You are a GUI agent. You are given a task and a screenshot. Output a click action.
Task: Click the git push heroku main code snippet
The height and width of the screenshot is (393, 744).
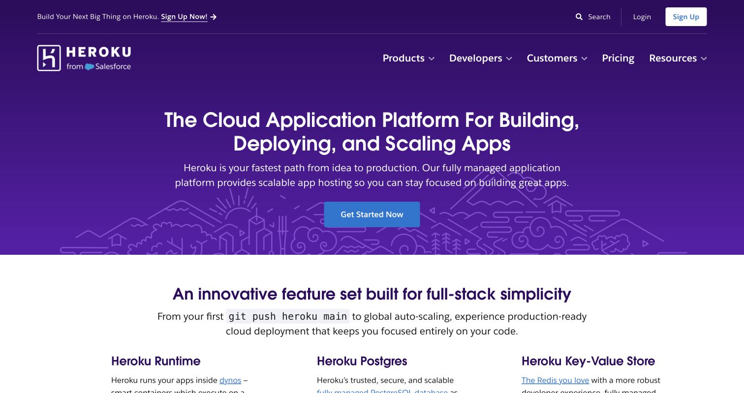pyautogui.click(x=288, y=316)
